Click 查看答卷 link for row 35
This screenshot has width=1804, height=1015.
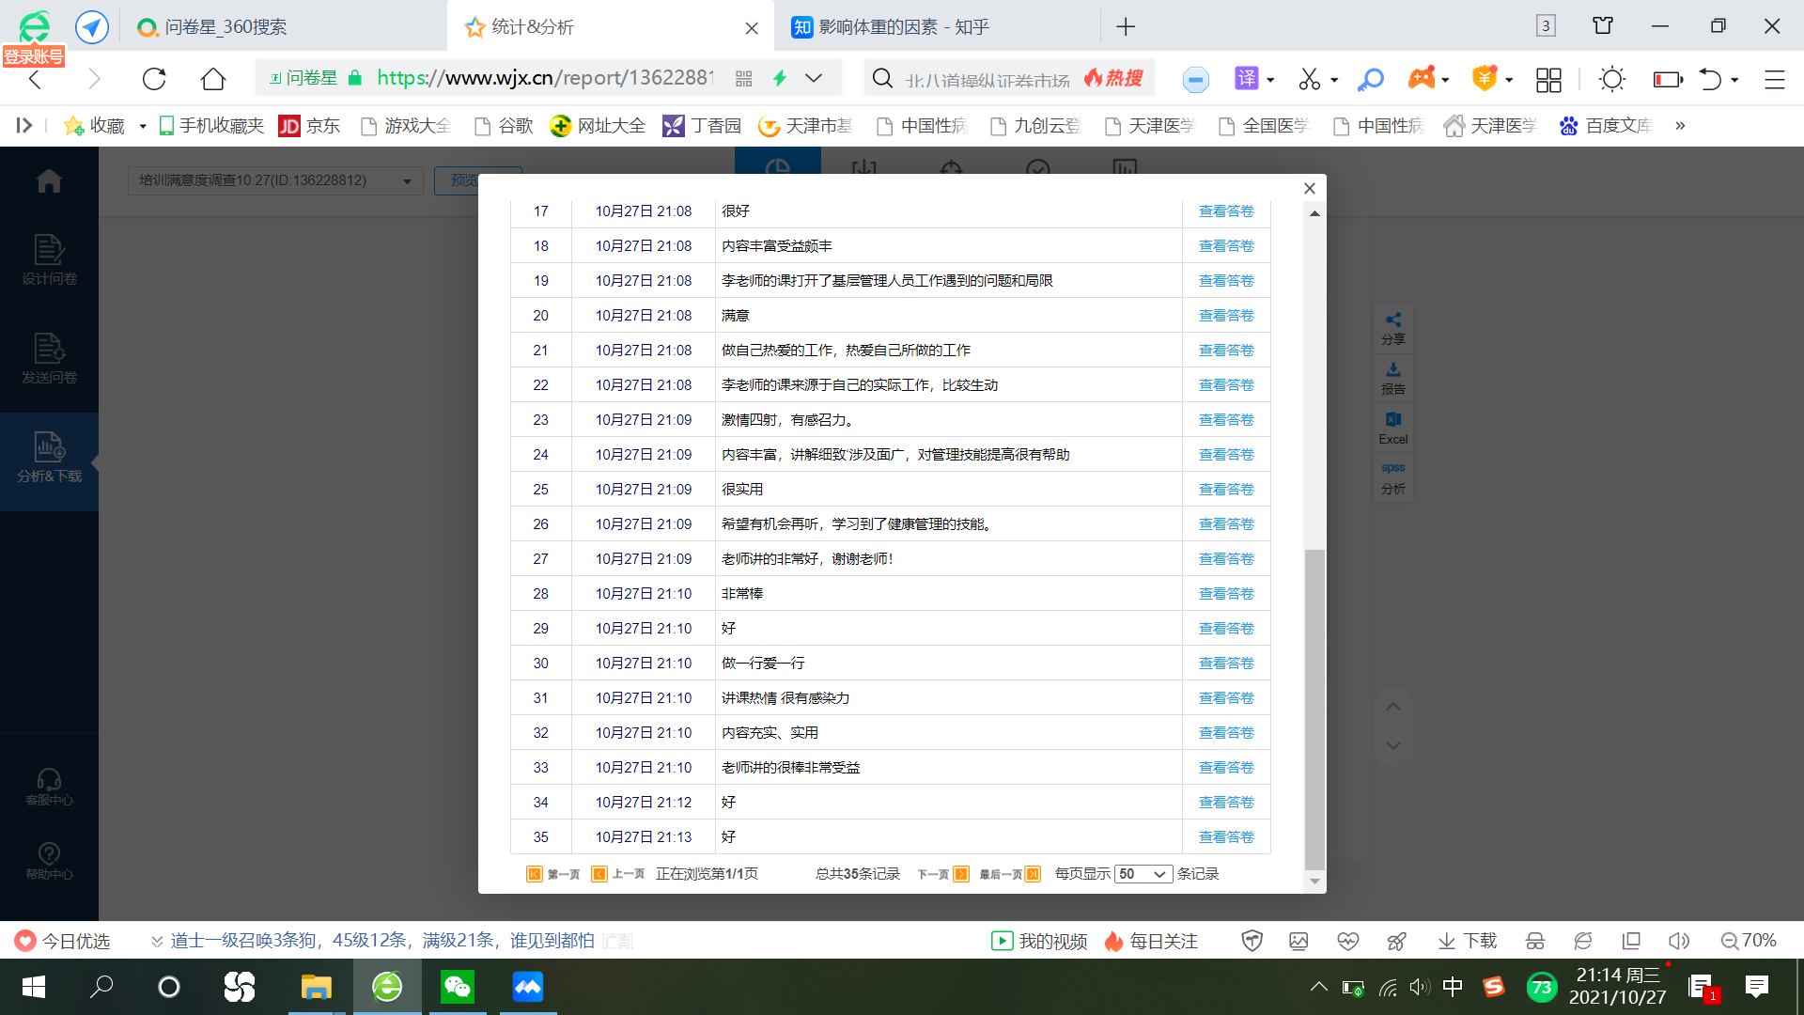coord(1226,837)
